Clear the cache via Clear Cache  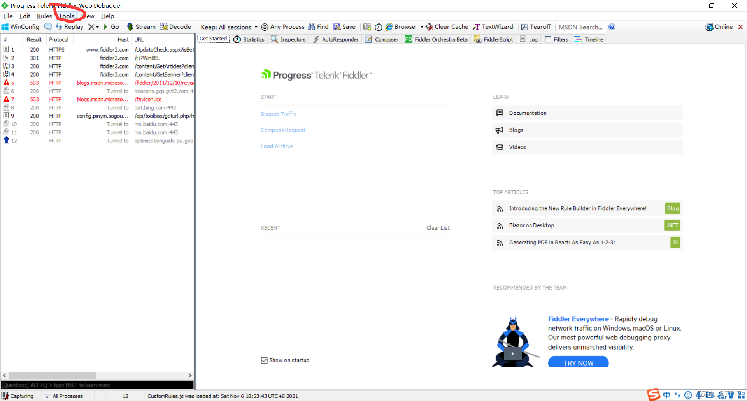(447, 27)
